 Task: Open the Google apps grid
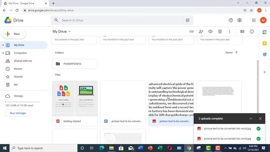(x=254, y=20)
